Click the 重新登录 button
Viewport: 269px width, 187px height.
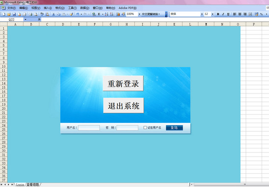pyautogui.click(x=123, y=83)
